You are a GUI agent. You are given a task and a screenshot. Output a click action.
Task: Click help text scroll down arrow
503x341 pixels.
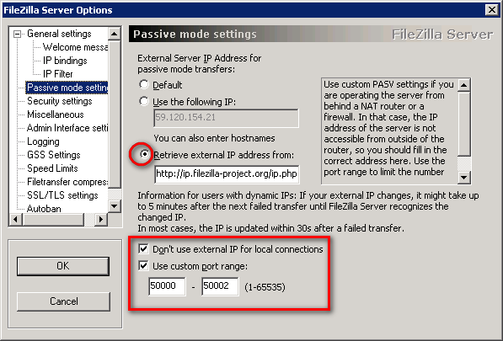click(464, 177)
